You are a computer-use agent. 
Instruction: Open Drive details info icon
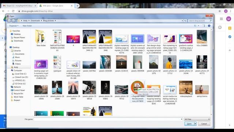click(220, 27)
